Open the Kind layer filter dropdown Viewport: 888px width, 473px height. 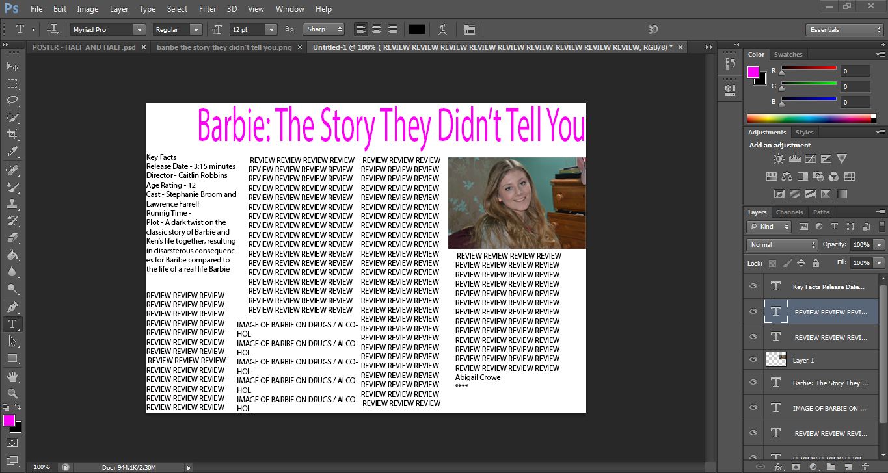tap(769, 227)
